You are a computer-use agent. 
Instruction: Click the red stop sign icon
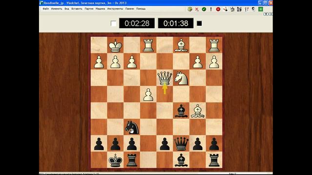point(218,9)
